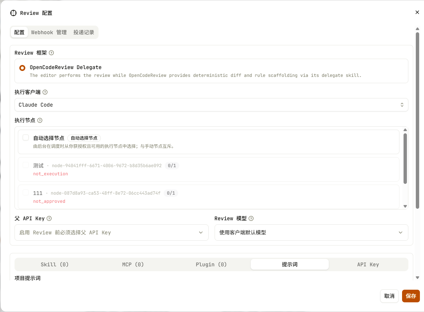Open the MCP (0) tab
This screenshot has width=424, height=312.
point(133,264)
